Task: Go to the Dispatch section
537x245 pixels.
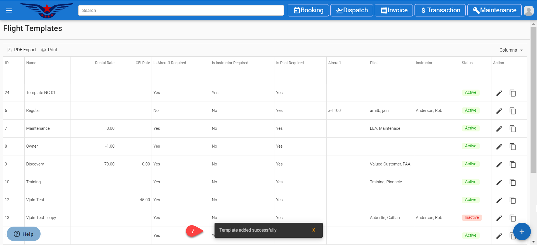Action: [352, 10]
